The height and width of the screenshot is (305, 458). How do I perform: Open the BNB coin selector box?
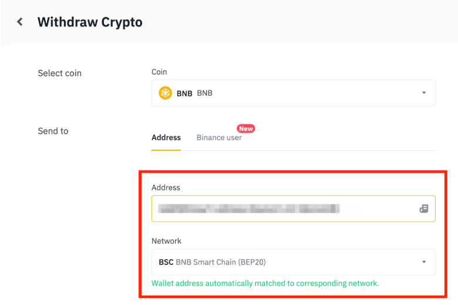[293, 93]
